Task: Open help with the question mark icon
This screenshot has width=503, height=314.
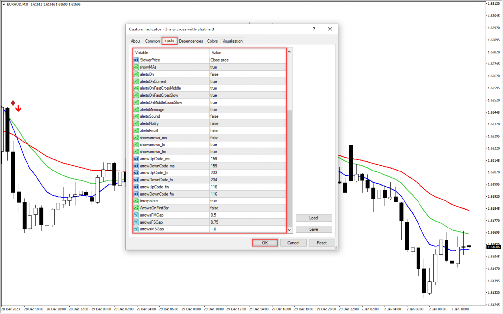Action: point(314,29)
